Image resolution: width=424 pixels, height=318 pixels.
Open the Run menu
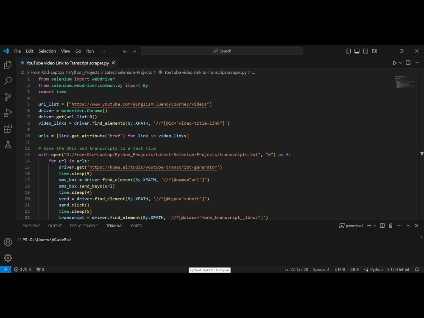point(90,51)
